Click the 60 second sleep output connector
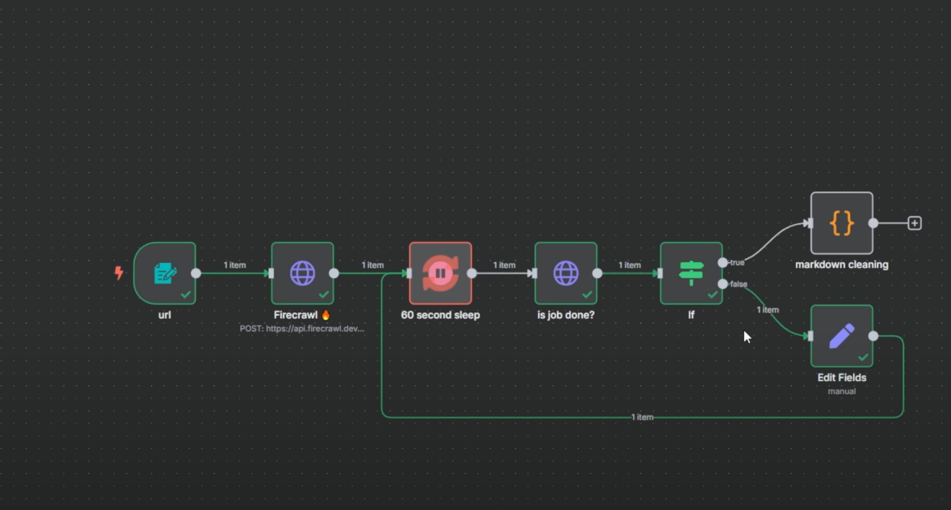 pyautogui.click(x=472, y=273)
